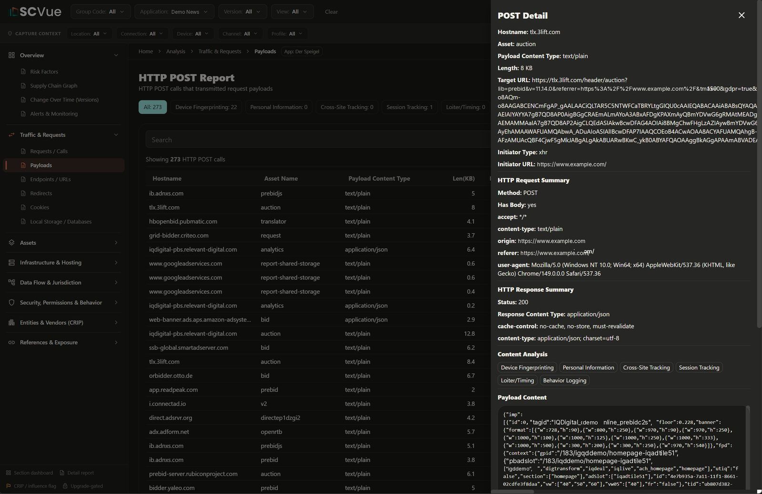Collapse the Overview section chevron
The height and width of the screenshot is (494, 762).
tap(116, 55)
